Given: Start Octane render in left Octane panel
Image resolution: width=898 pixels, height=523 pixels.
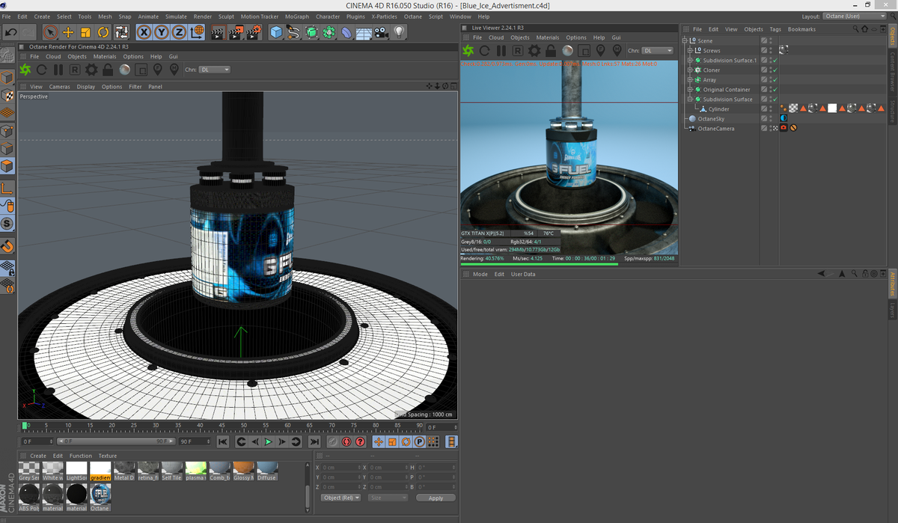Looking at the screenshot, I should click(x=25, y=70).
